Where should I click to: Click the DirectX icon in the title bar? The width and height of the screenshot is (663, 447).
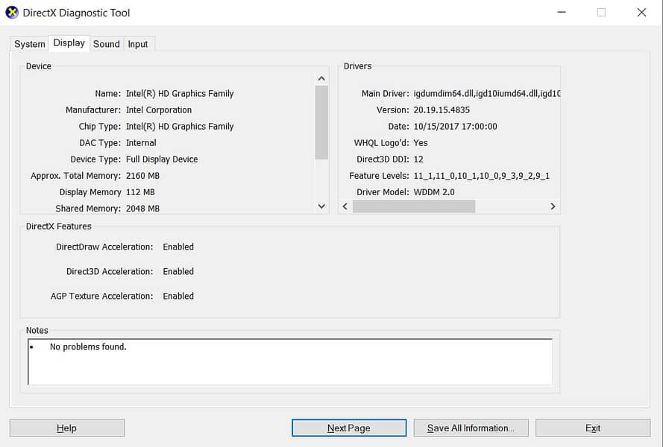click(12, 13)
